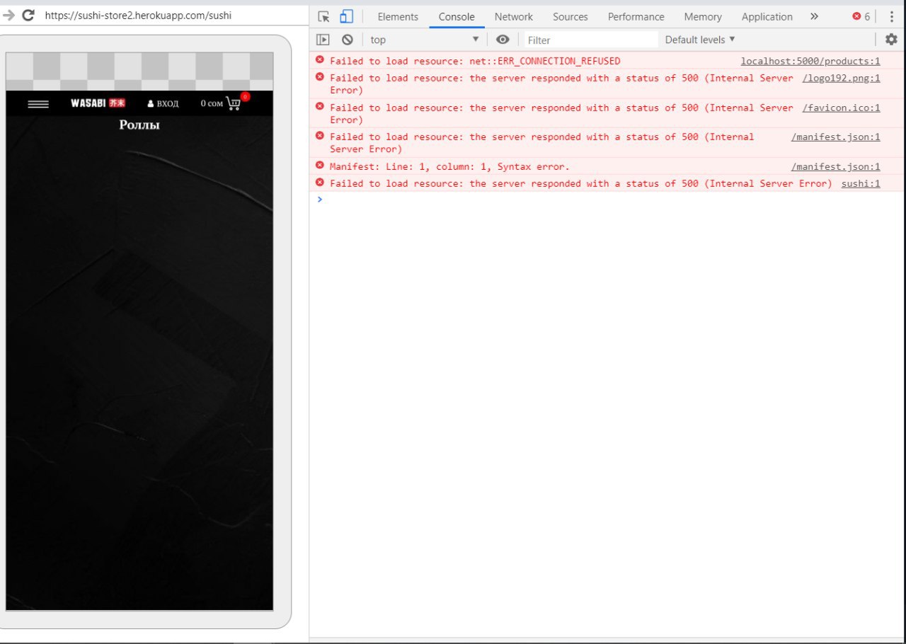This screenshot has height=644, width=906.
Task: Click the error icon on Manifest syntax row
Action: 320,166
